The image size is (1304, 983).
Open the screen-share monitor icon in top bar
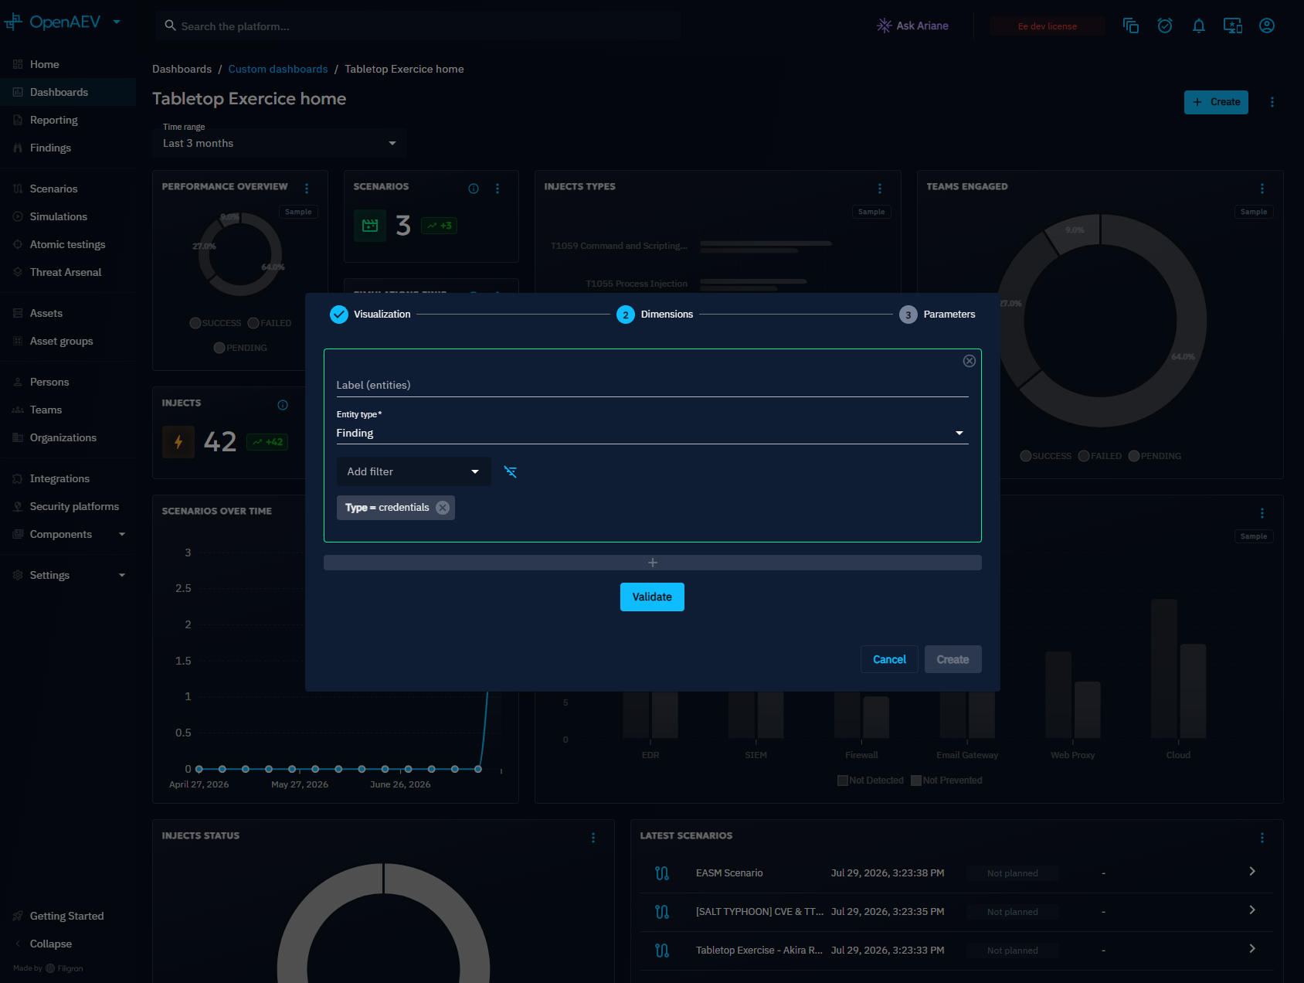pyautogui.click(x=1233, y=26)
